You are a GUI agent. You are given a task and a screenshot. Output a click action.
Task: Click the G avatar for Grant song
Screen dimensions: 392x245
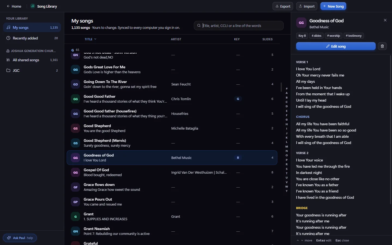tap(75, 216)
